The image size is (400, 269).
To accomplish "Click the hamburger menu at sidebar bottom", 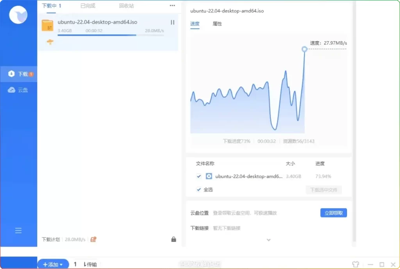I will pyautogui.click(x=18, y=230).
